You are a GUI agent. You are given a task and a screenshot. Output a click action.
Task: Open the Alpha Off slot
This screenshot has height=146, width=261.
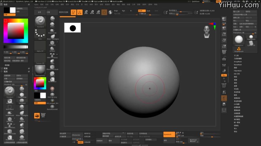click(x=40, y=46)
